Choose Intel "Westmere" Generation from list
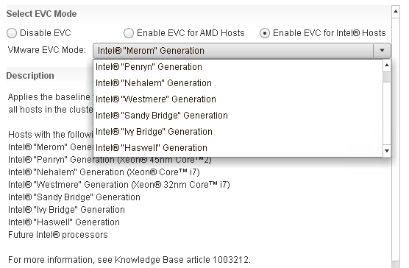Viewport: 409px width, 268px height. [238, 99]
